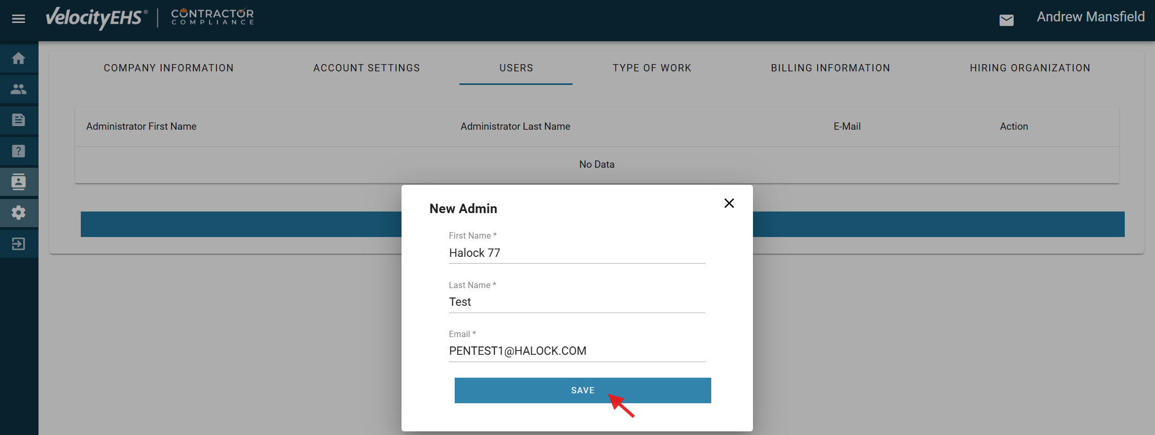Open the mail envelope icon
Image resolution: width=1155 pixels, height=435 pixels.
[1006, 20]
